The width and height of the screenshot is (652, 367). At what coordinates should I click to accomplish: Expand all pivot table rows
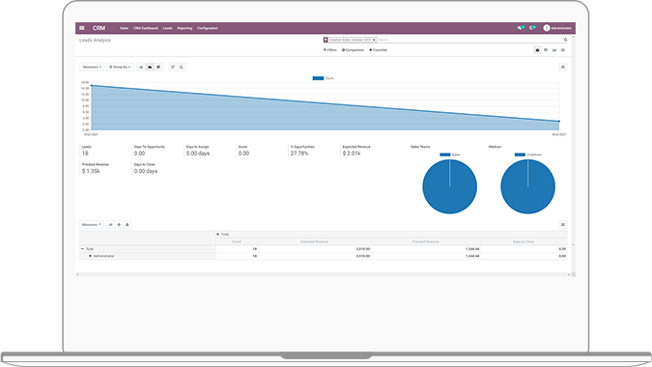(119, 224)
